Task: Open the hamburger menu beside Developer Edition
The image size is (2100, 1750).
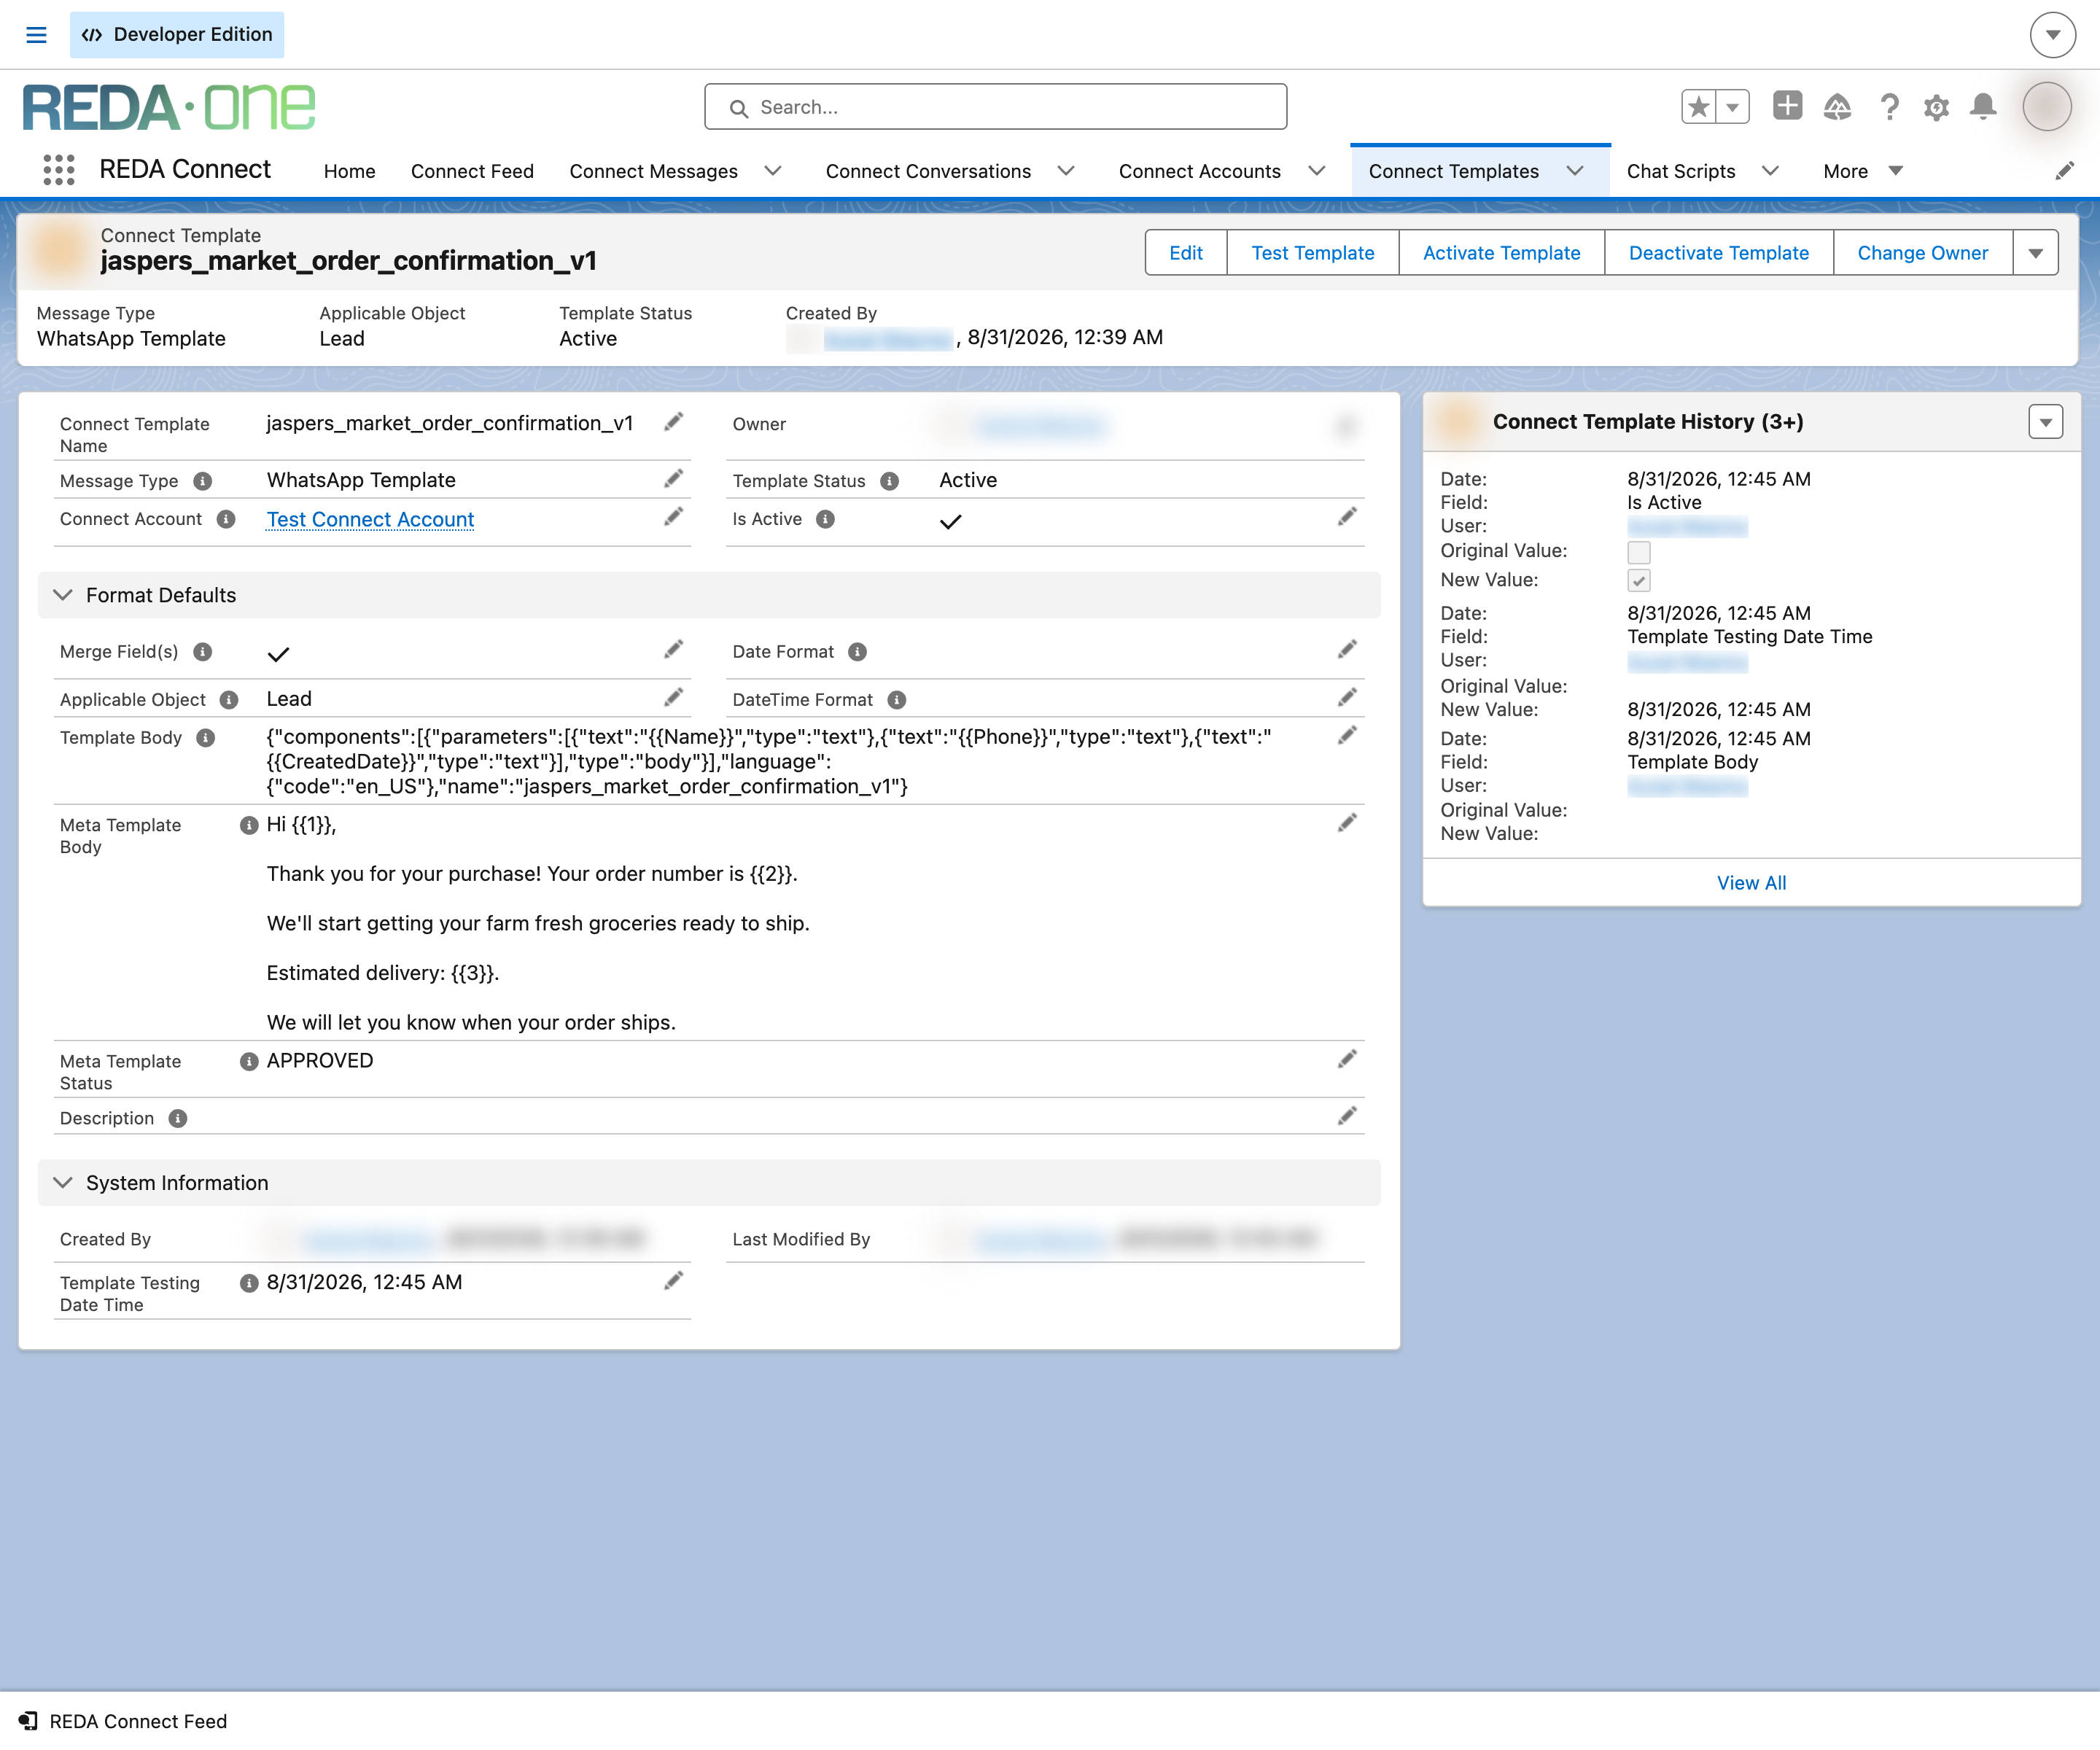Action: [36, 35]
